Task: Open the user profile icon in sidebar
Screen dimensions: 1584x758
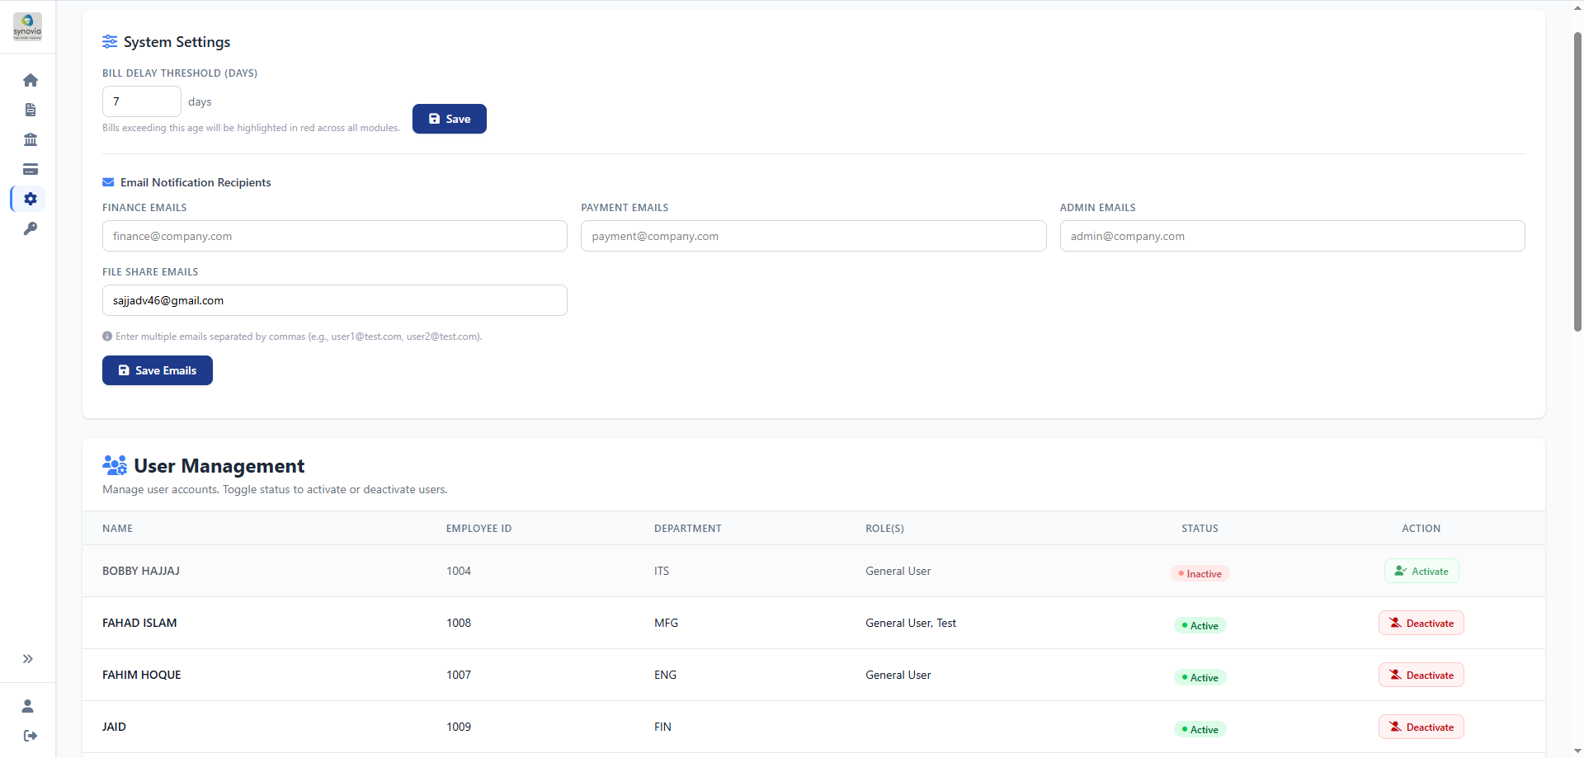Action: (x=28, y=706)
